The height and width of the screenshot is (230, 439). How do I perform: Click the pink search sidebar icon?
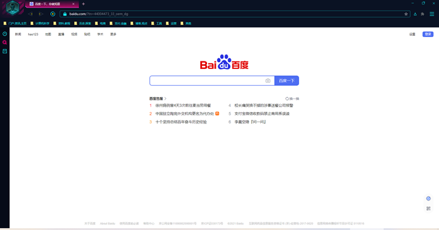click(x=5, y=43)
